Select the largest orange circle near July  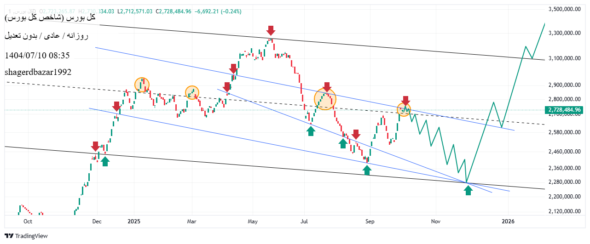point(325,99)
